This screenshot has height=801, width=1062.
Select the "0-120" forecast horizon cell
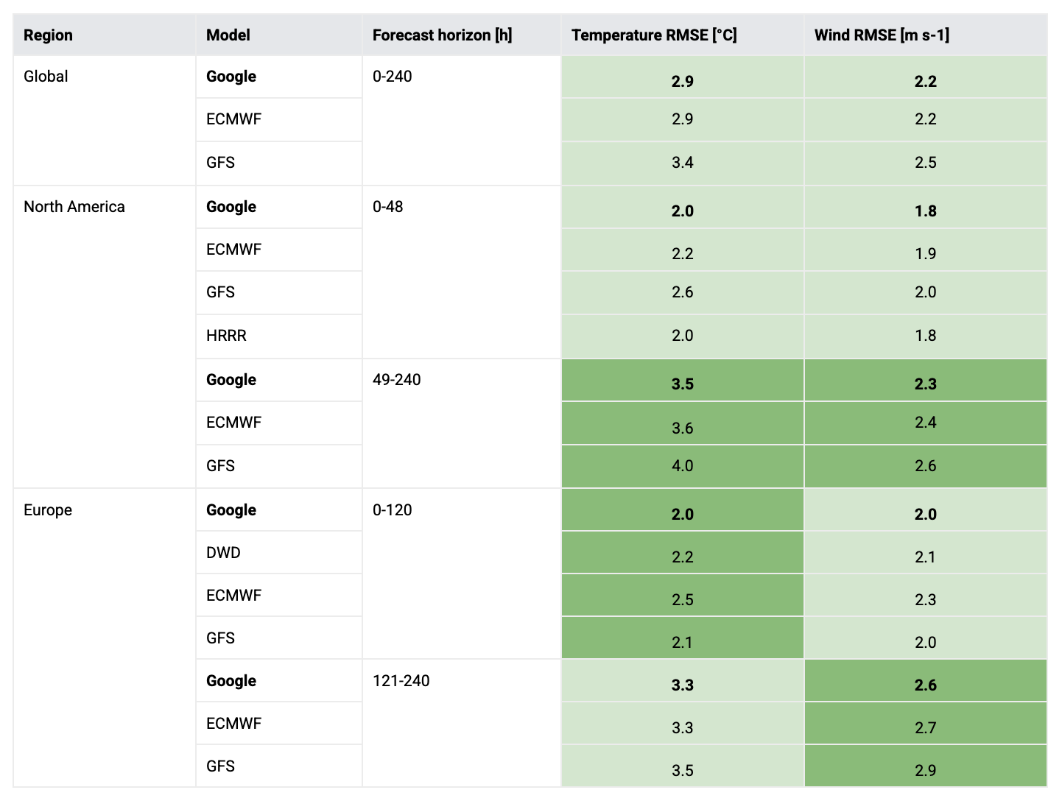[x=393, y=510]
